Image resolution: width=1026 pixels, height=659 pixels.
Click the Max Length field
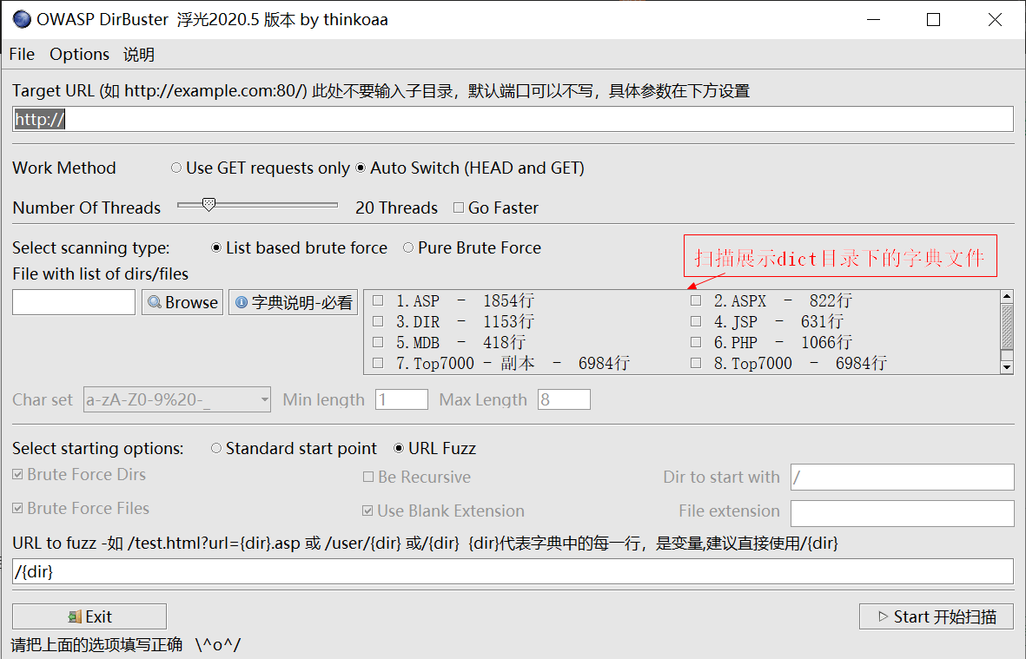click(564, 399)
